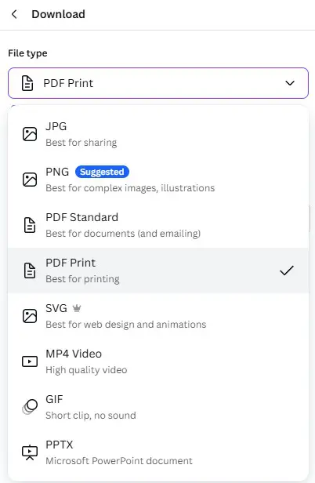The image size is (315, 483).
Task: Click the SVG image icon
Action: click(x=30, y=316)
